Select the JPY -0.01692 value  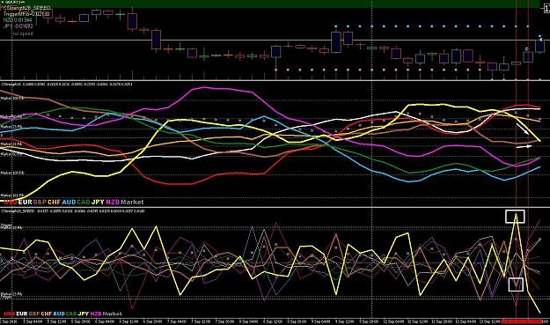click(x=18, y=26)
